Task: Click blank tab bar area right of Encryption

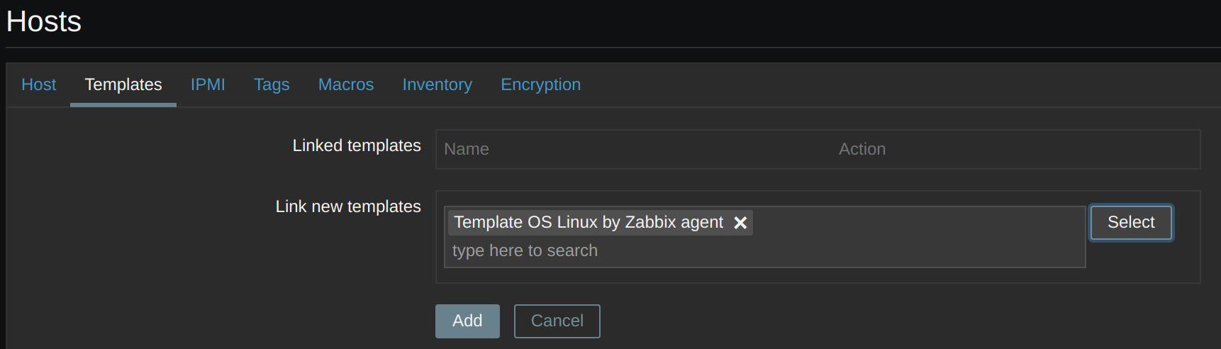Action: point(886,84)
